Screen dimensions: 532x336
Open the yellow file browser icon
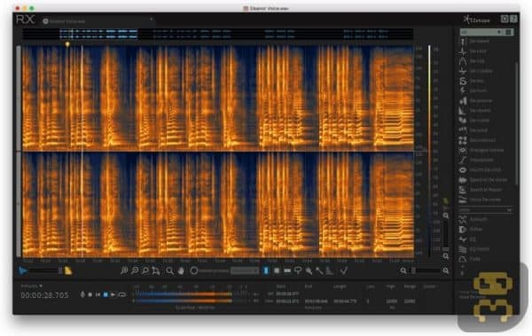click(68, 270)
